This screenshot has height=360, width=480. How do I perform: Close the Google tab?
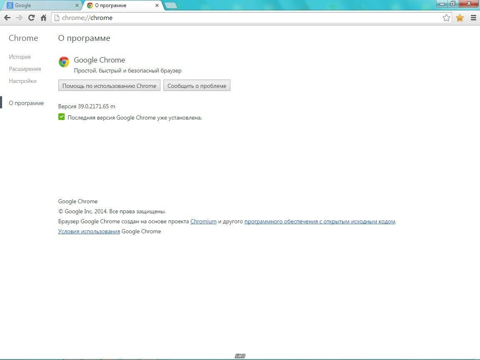[77, 5]
